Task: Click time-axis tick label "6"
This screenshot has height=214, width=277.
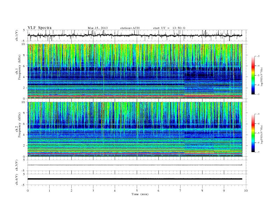Action: click(x=158, y=191)
